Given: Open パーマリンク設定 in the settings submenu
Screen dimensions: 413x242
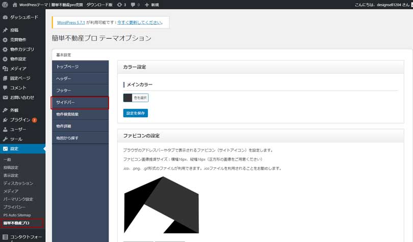Looking at the screenshot, I should (18, 199).
